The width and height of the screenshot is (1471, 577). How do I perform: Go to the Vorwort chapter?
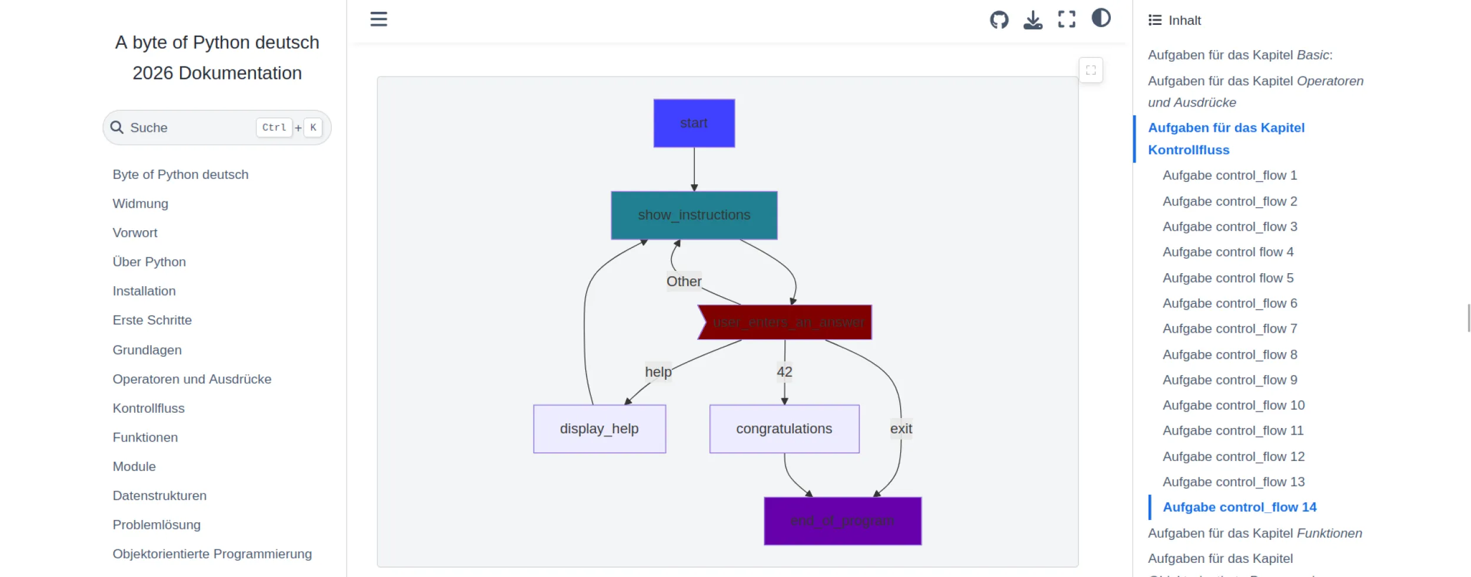tap(135, 233)
